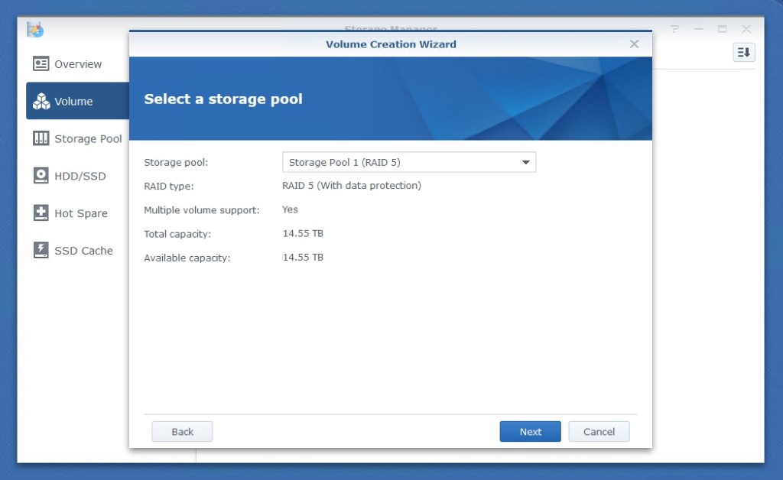Image resolution: width=783 pixels, height=480 pixels.
Task: Minimize the Storage Manager window
Action: click(698, 29)
